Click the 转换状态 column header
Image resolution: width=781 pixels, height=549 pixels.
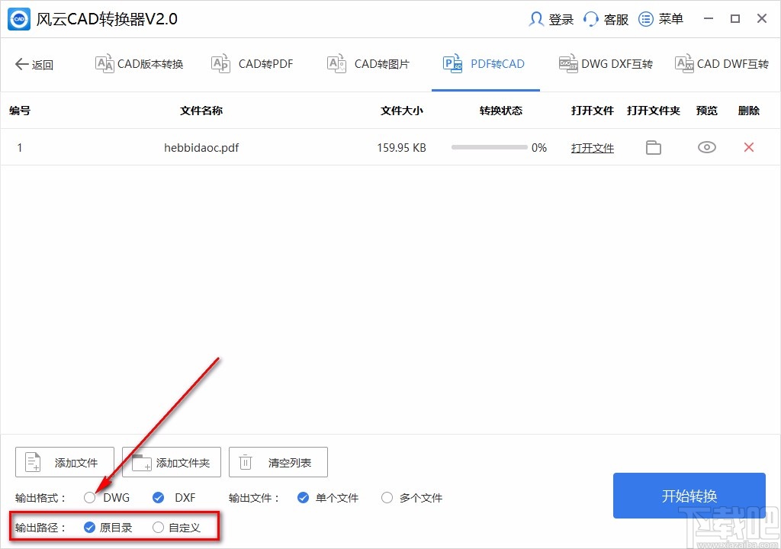500,111
